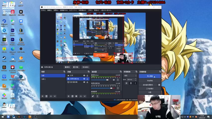Toggle lock of top source row
The height and width of the screenshot is (119, 212).
[x=87, y=76]
